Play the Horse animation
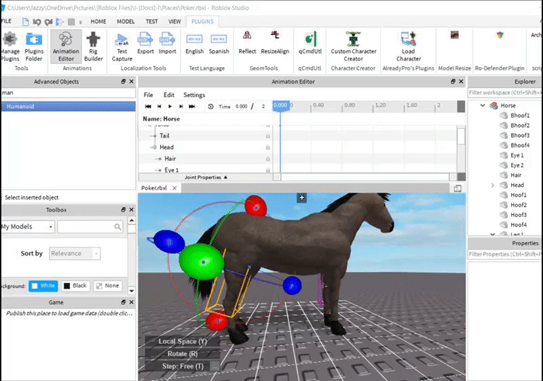The image size is (543, 381). pyautogui.click(x=170, y=106)
